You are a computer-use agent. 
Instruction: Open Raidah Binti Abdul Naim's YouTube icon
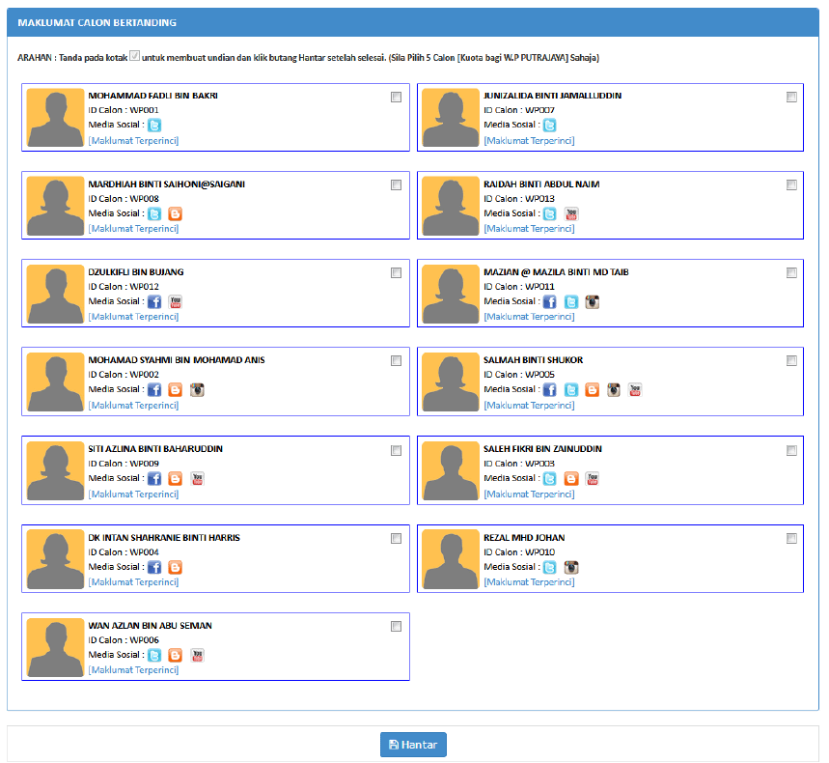pyautogui.click(x=571, y=213)
